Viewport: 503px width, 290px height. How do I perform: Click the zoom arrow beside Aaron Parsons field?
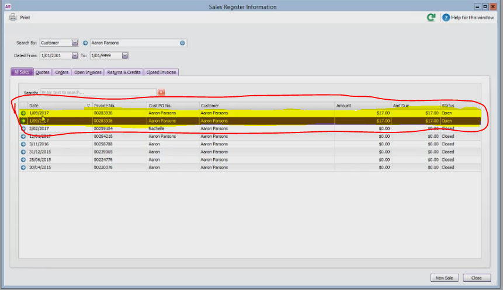point(85,43)
